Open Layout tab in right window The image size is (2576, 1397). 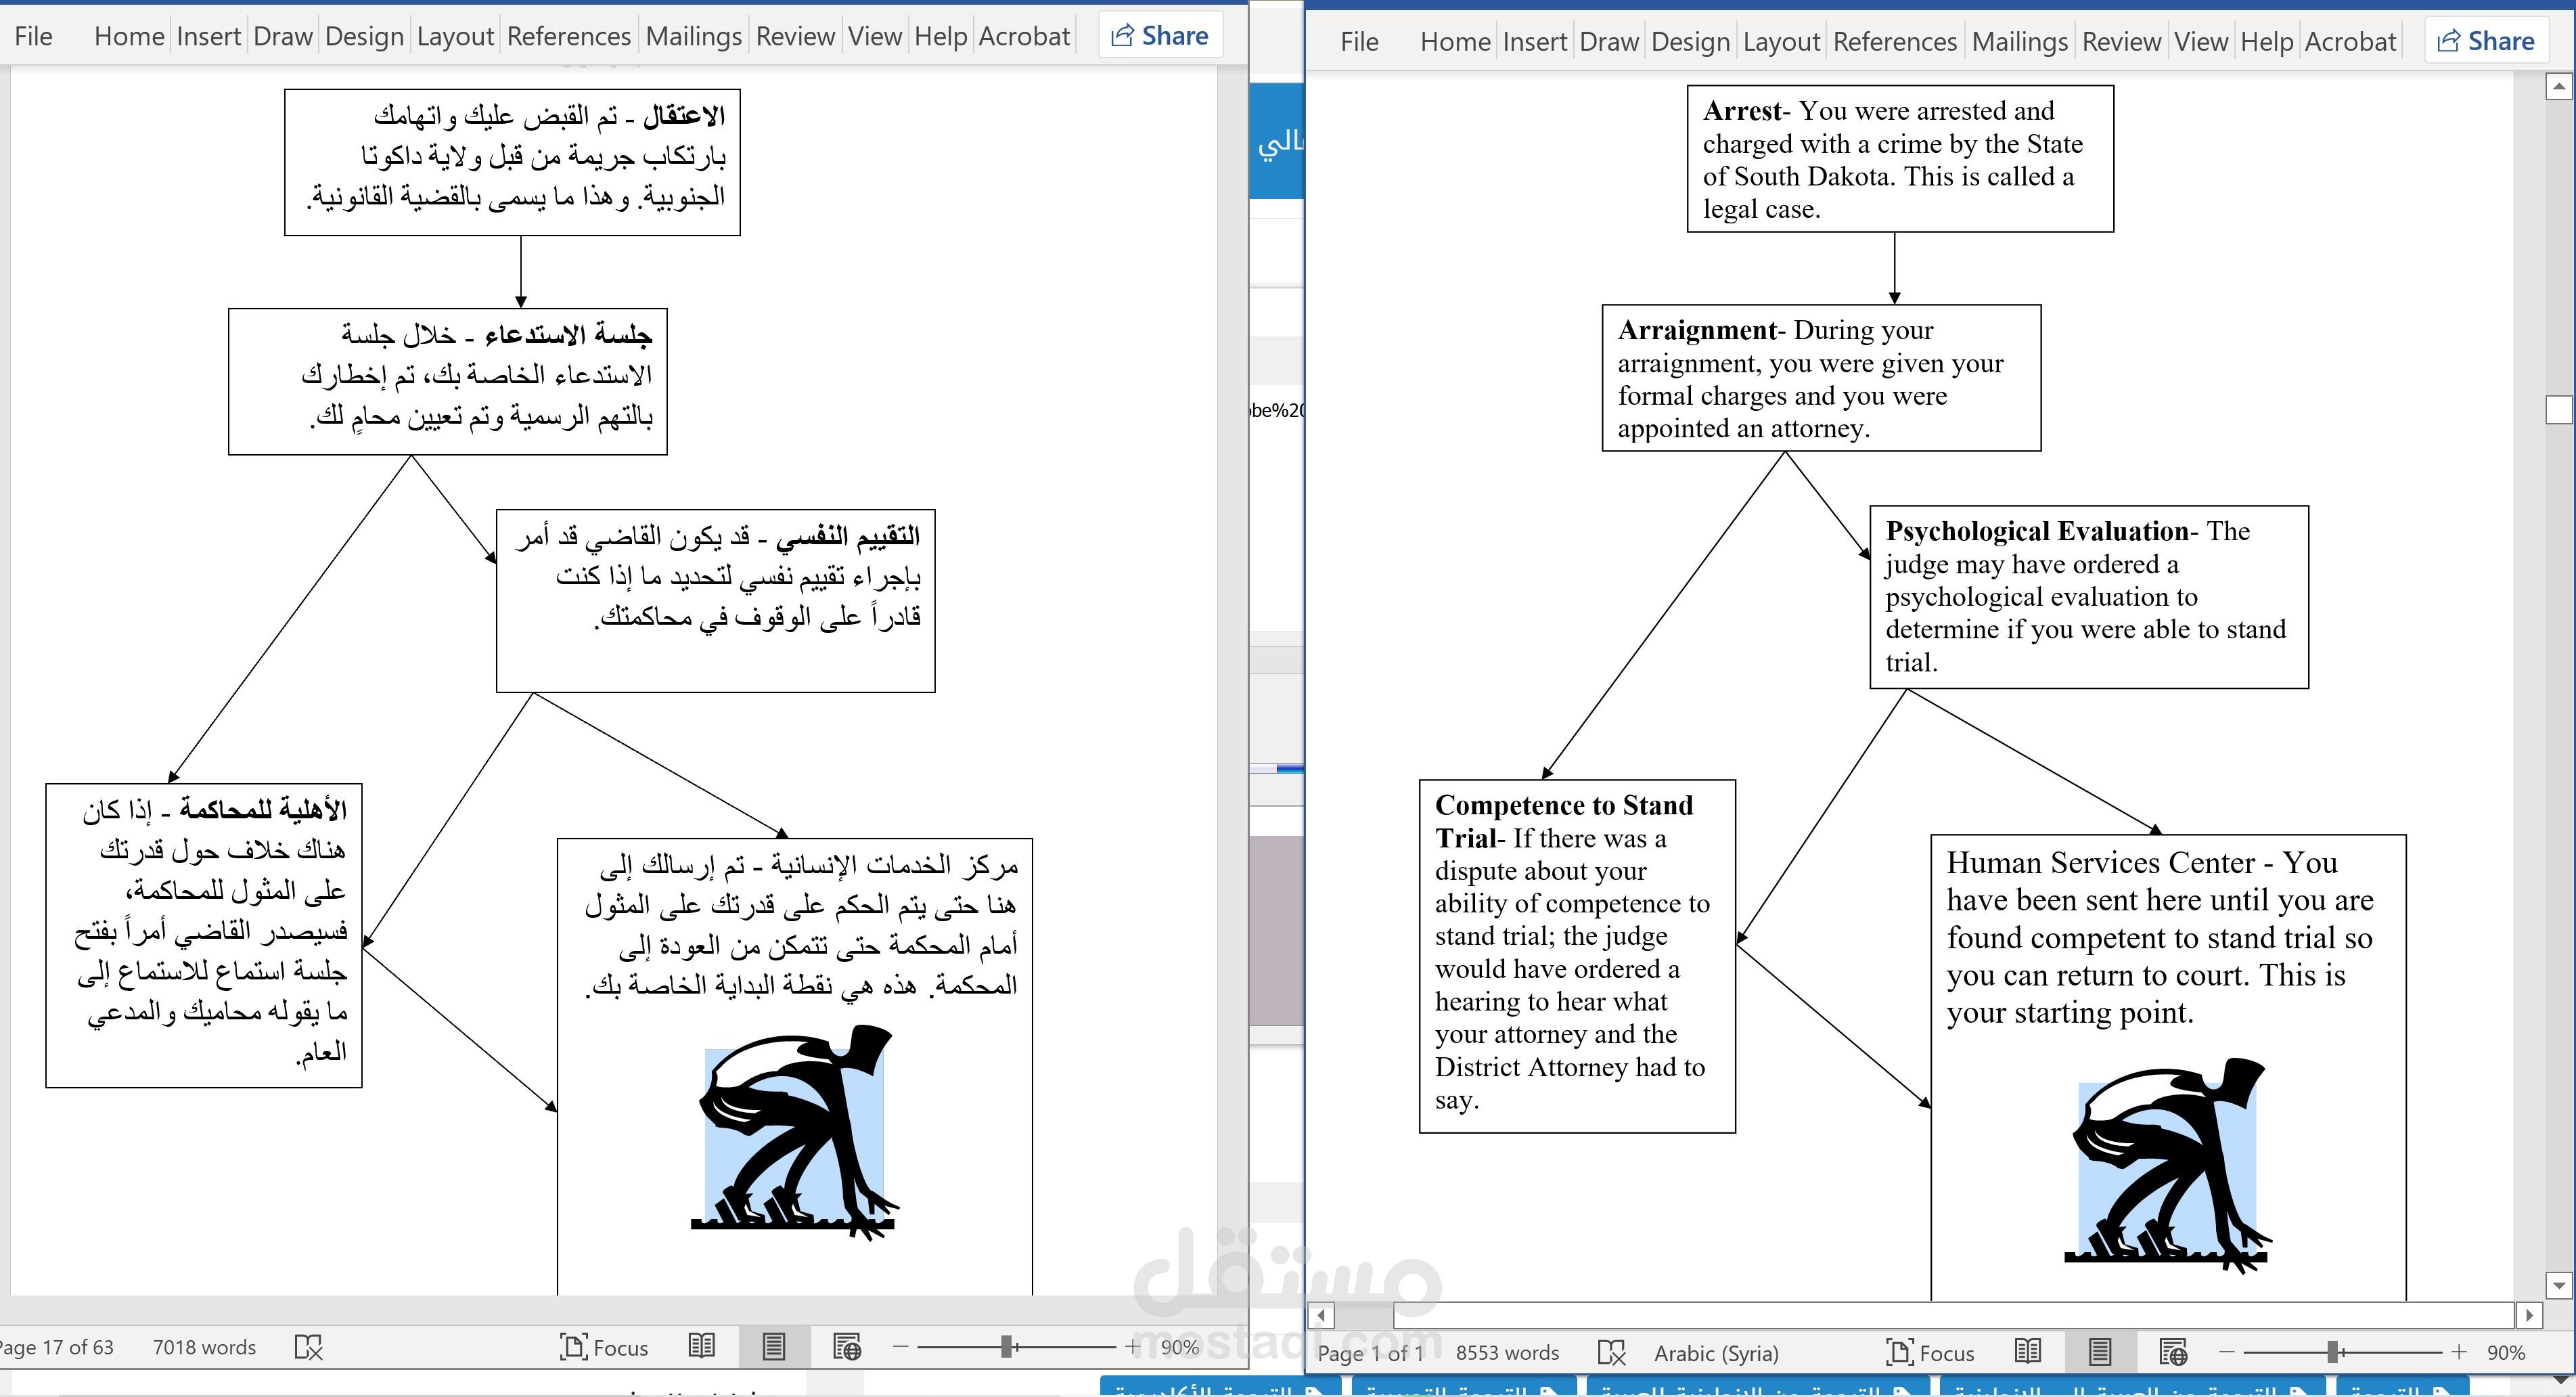coord(1781,41)
